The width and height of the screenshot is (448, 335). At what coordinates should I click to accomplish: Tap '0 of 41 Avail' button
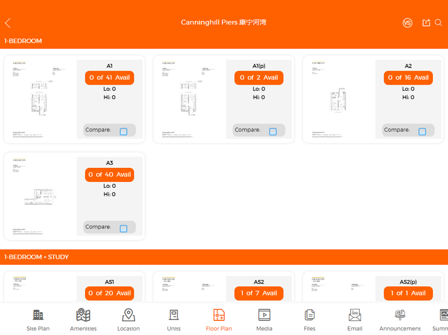click(x=109, y=77)
